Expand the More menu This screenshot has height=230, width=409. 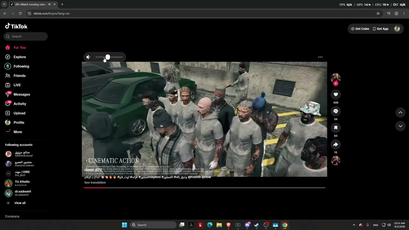pyautogui.click(x=14, y=132)
